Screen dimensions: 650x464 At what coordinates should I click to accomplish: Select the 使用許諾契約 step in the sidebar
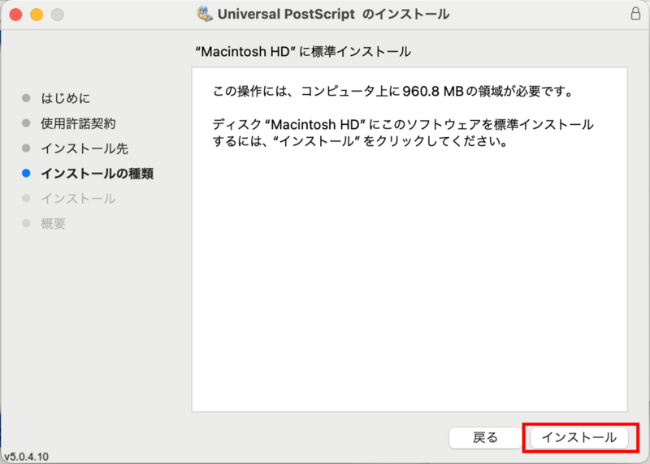pyautogui.click(x=78, y=123)
